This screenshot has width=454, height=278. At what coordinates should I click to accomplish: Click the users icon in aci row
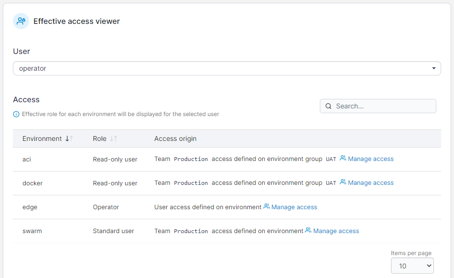(x=343, y=159)
